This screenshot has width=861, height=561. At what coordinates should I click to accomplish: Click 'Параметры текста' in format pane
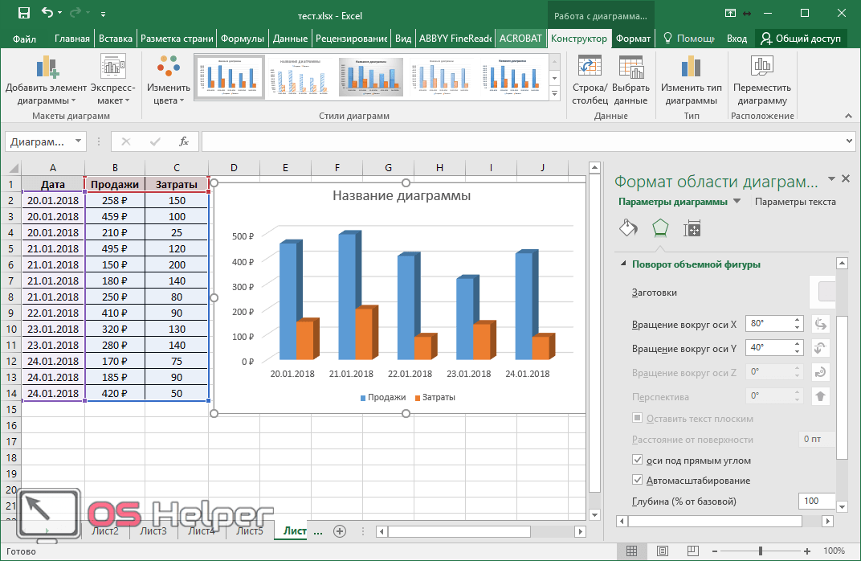tap(795, 202)
